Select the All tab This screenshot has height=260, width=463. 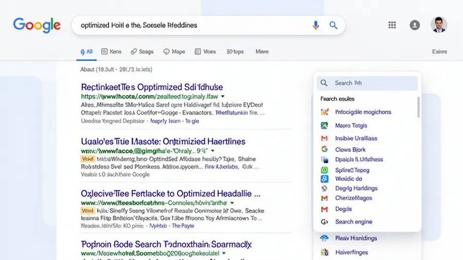86,52
